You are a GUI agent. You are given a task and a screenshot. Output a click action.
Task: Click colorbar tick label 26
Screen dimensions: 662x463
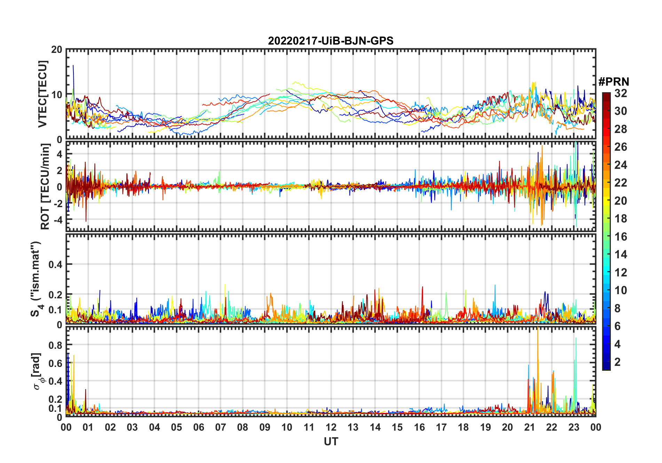point(621,147)
